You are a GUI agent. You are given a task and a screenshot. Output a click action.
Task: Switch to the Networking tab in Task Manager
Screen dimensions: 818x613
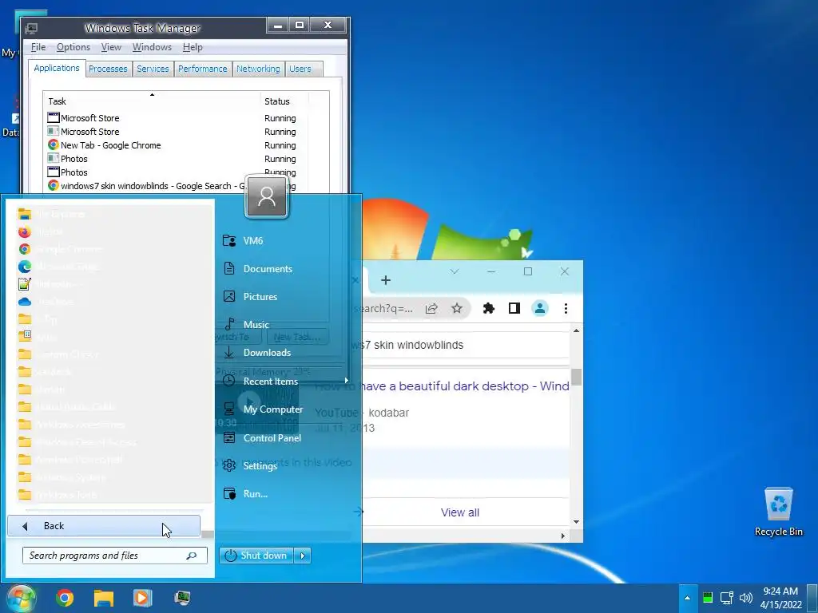[258, 69]
